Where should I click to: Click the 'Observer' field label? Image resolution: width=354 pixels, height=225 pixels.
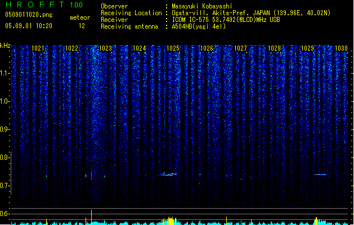pyautogui.click(x=114, y=6)
